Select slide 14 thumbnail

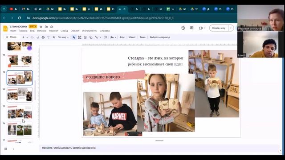[x=20, y=95]
